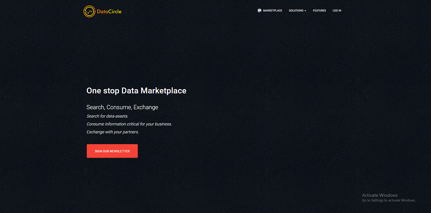The width and height of the screenshot is (431, 213).
Task: Click MARKETPLACE in the navigation bar
Action: pos(272,10)
